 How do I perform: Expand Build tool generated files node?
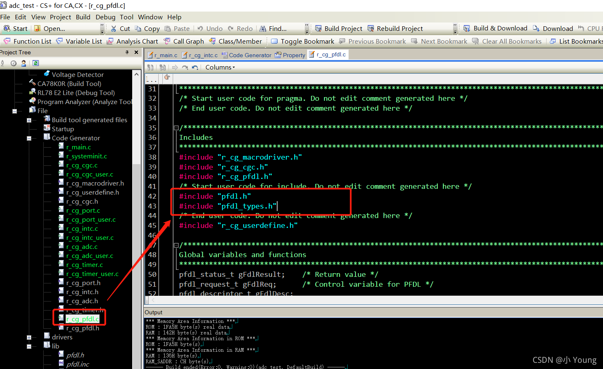pyautogui.click(x=29, y=120)
